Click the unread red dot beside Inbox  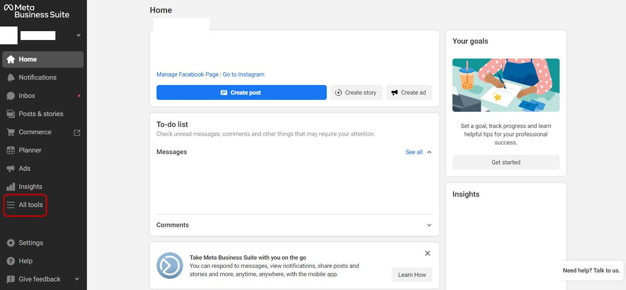coord(79,96)
